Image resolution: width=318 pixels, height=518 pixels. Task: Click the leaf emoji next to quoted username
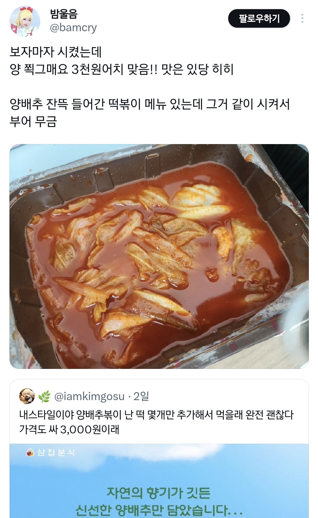tap(44, 396)
